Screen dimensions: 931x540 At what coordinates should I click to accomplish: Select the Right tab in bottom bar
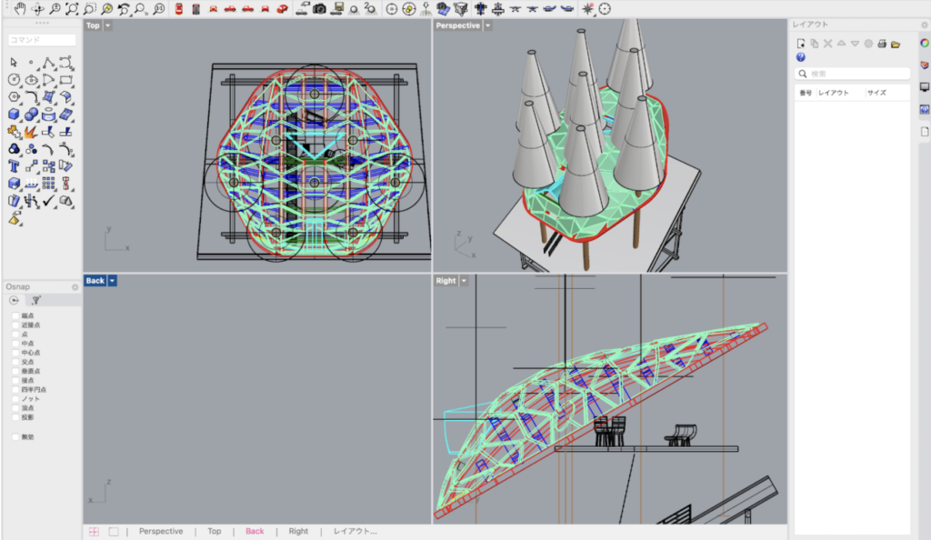pyautogui.click(x=298, y=531)
